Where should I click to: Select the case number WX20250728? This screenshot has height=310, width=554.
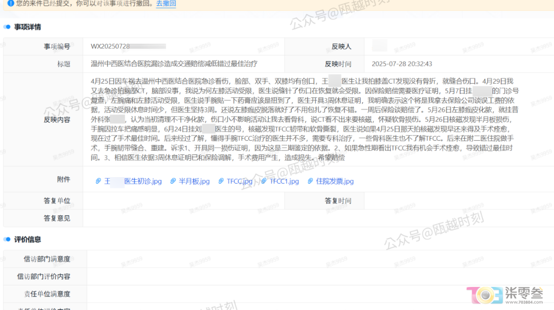click(110, 46)
